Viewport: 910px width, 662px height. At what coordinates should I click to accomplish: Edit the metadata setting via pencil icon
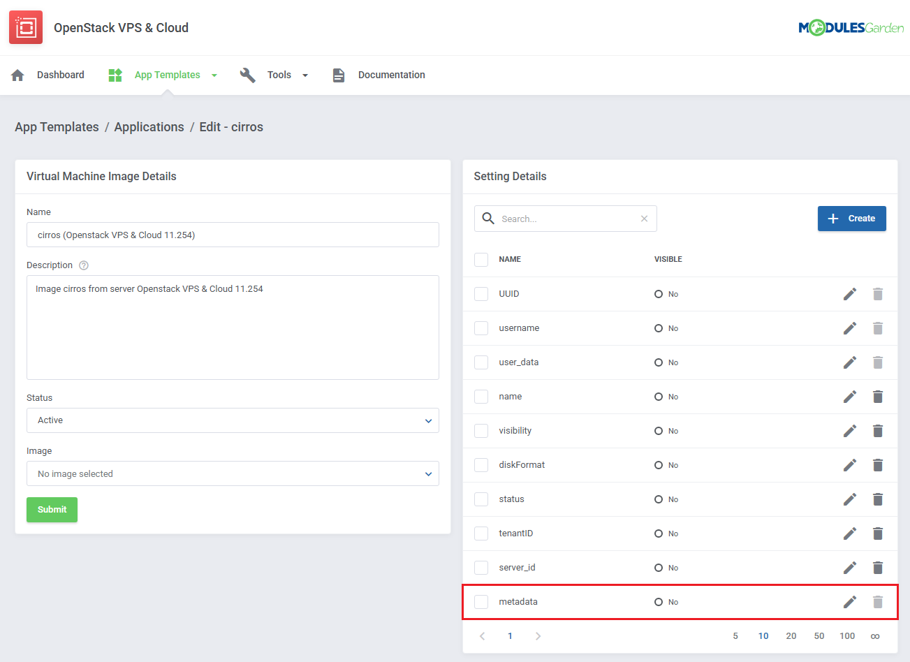tap(849, 602)
